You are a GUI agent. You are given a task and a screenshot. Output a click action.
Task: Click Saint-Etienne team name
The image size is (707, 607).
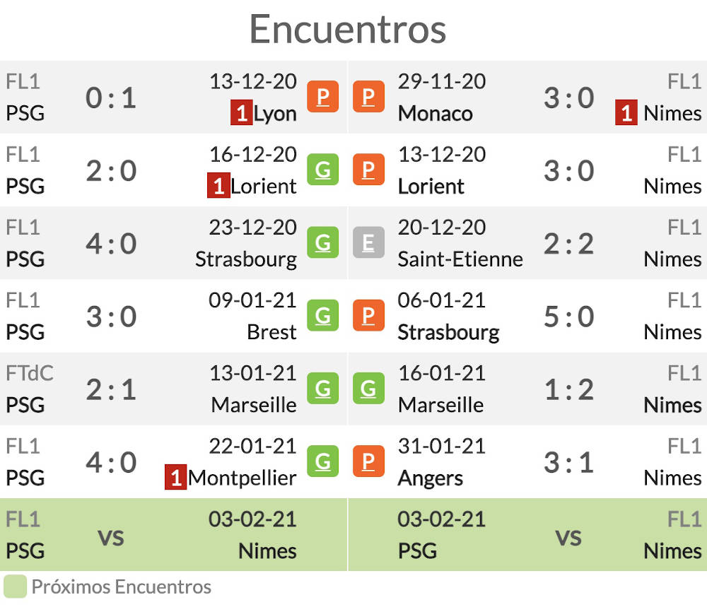pos(460,259)
